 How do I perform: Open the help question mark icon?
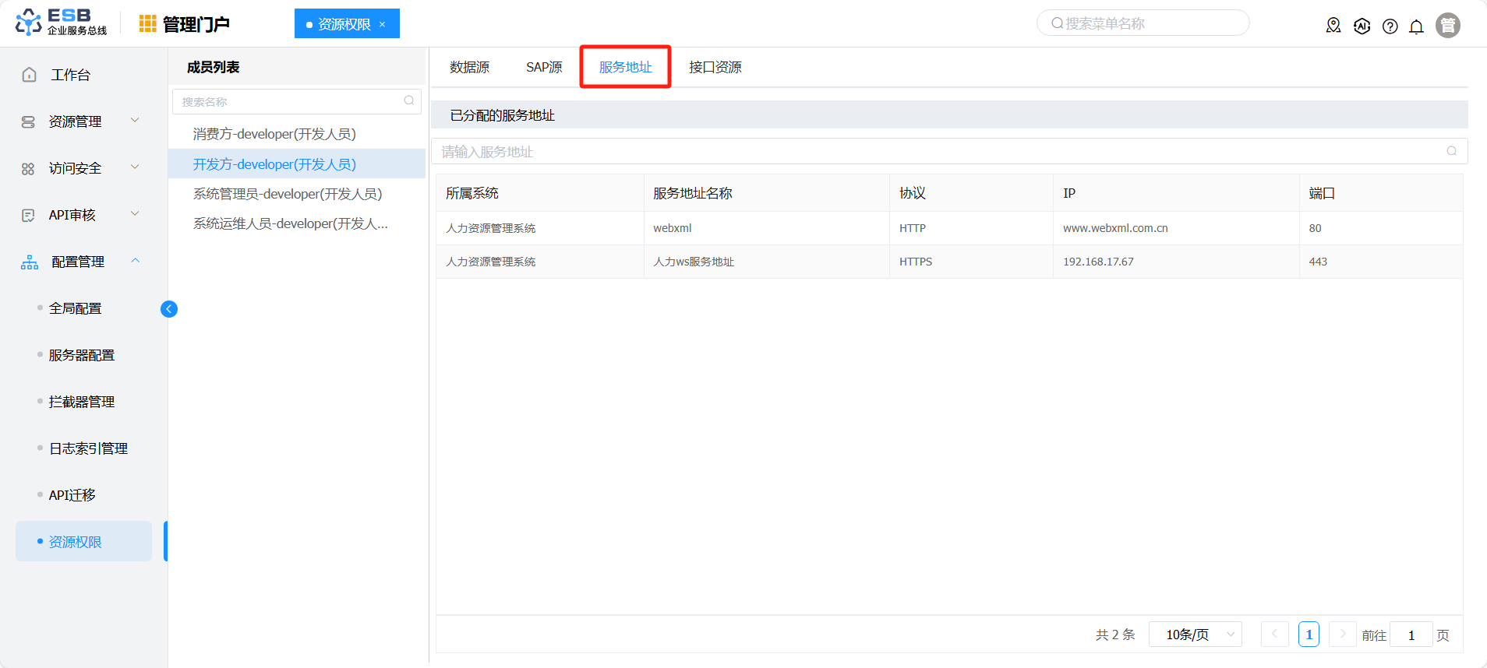pos(1390,26)
